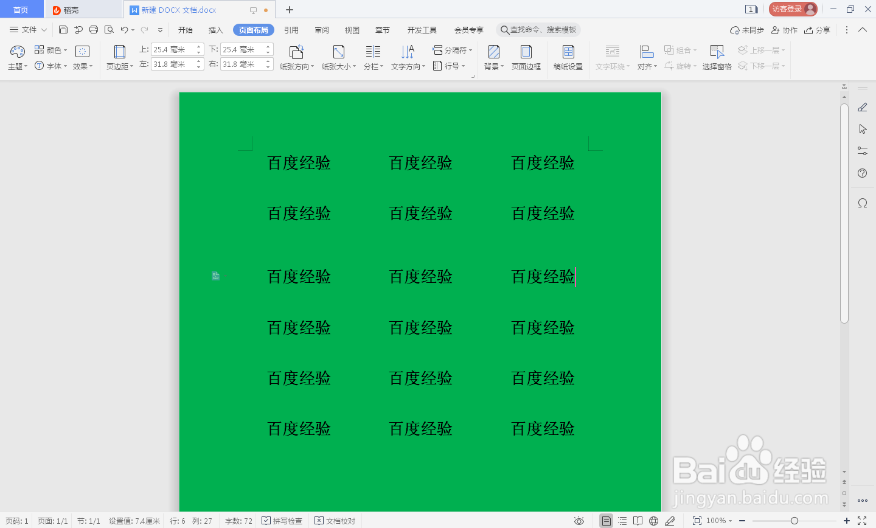
Task: Click zoom out minus button
Action: pyautogui.click(x=742, y=521)
